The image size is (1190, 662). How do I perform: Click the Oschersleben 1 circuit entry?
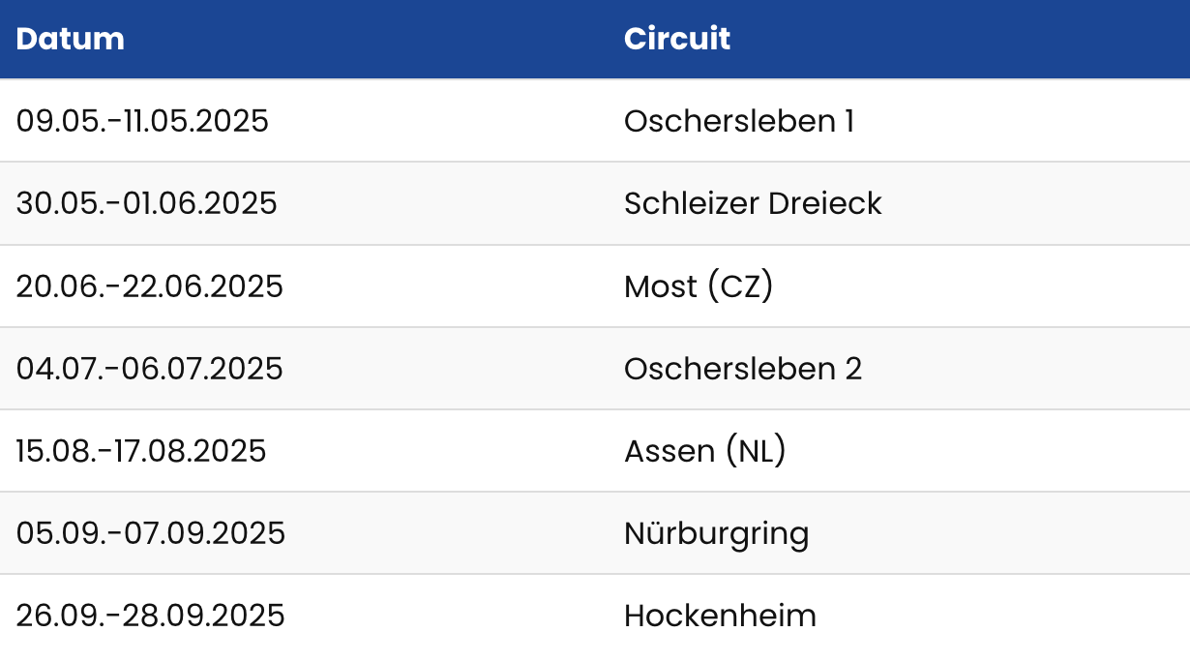coord(739,121)
